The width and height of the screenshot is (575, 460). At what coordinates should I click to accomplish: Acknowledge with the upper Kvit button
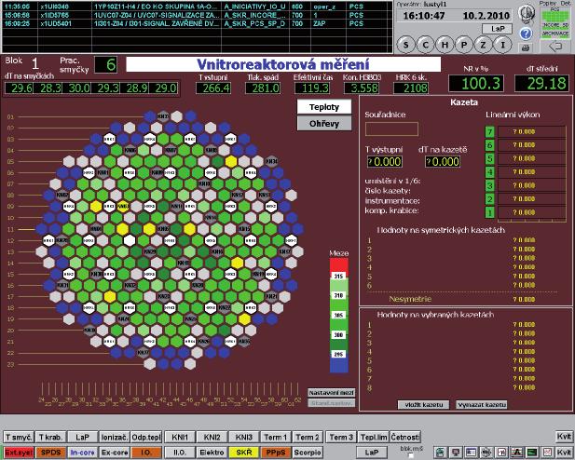564,437
